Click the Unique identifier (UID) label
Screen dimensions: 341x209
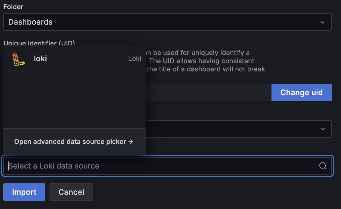[x=39, y=43]
